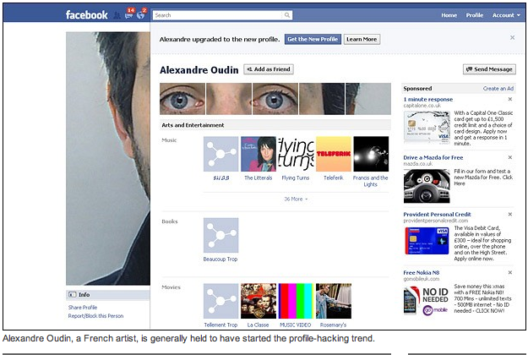Click the Report/Block this Person link
This screenshot has width=528, height=355.
click(96, 315)
